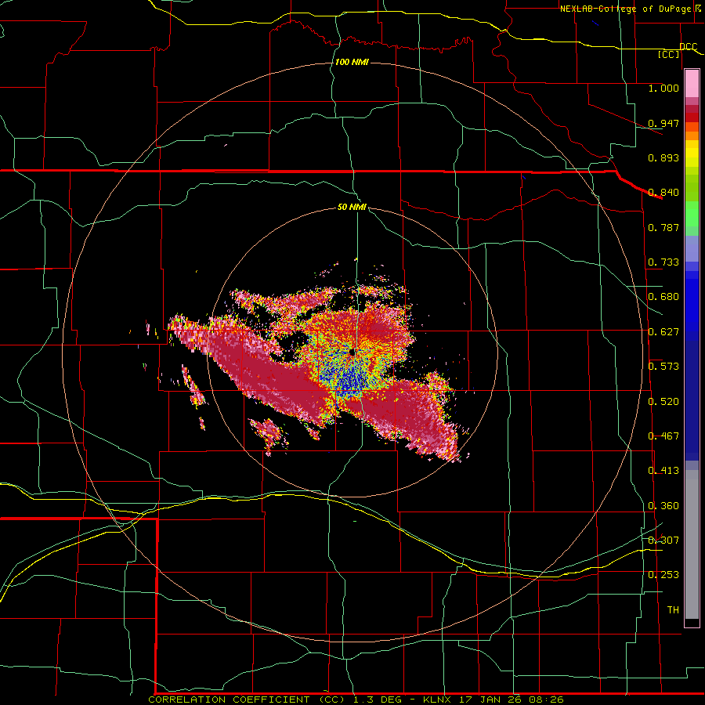Select the 0.307 legend value
This screenshot has height=705, width=705.
[x=663, y=540]
